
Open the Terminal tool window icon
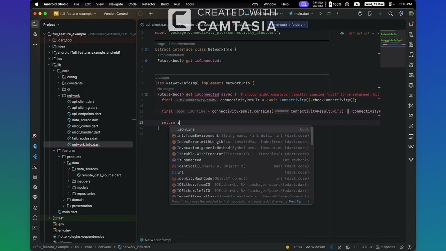click(35, 228)
